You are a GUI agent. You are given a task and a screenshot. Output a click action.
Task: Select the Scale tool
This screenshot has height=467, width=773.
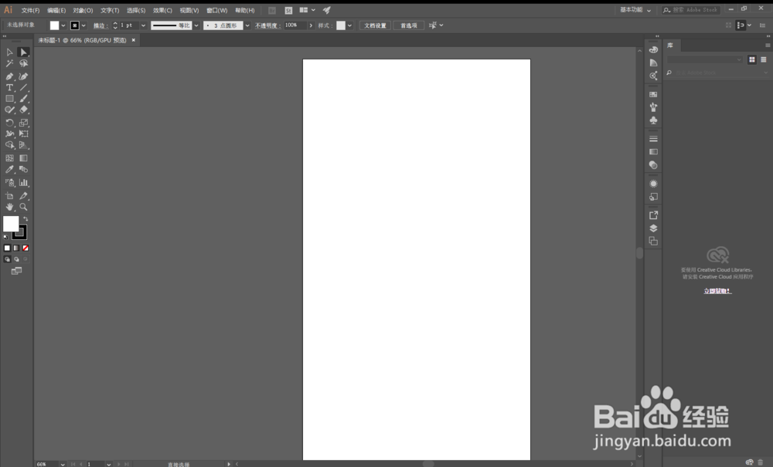pyautogui.click(x=23, y=123)
